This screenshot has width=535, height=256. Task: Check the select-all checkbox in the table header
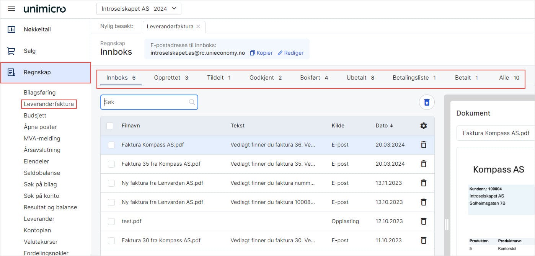[x=111, y=125]
